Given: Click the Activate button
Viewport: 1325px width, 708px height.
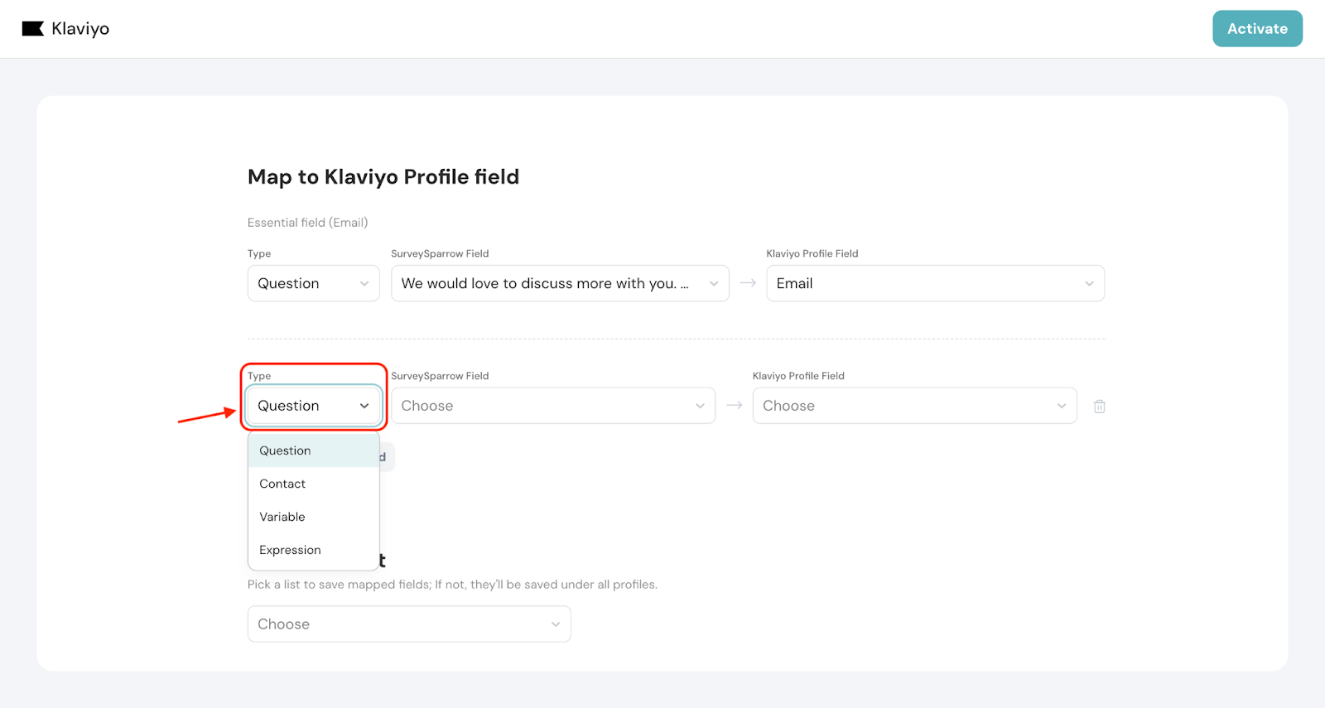Looking at the screenshot, I should pos(1256,29).
